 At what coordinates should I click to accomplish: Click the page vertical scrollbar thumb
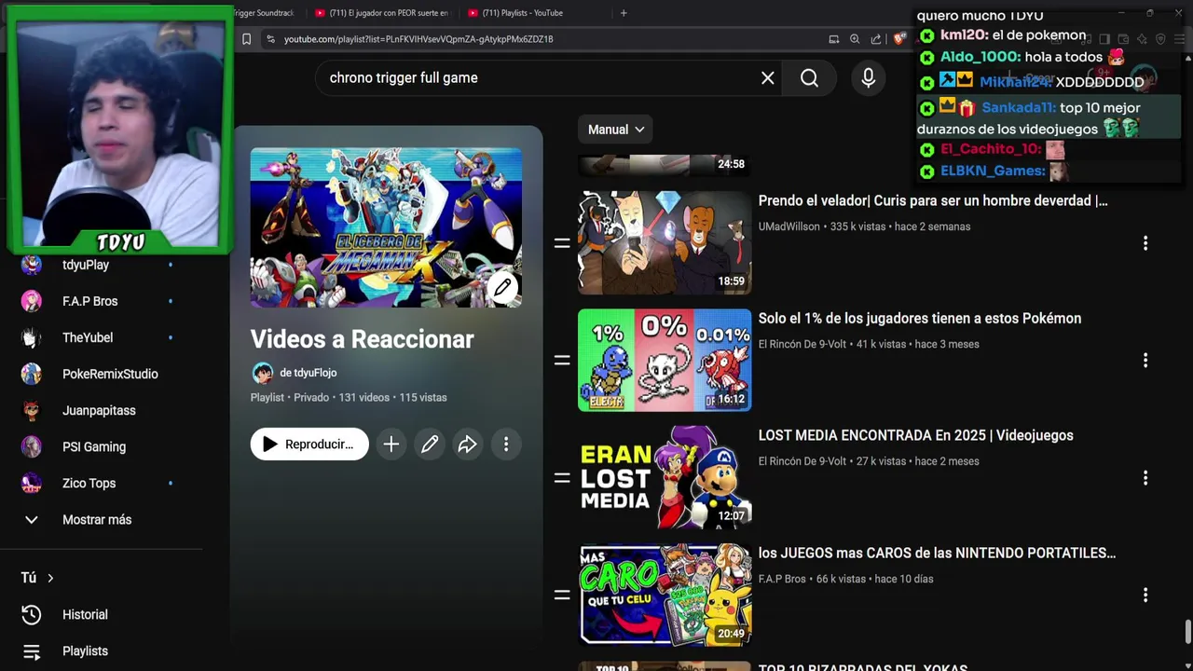[x=1187, y=632]
